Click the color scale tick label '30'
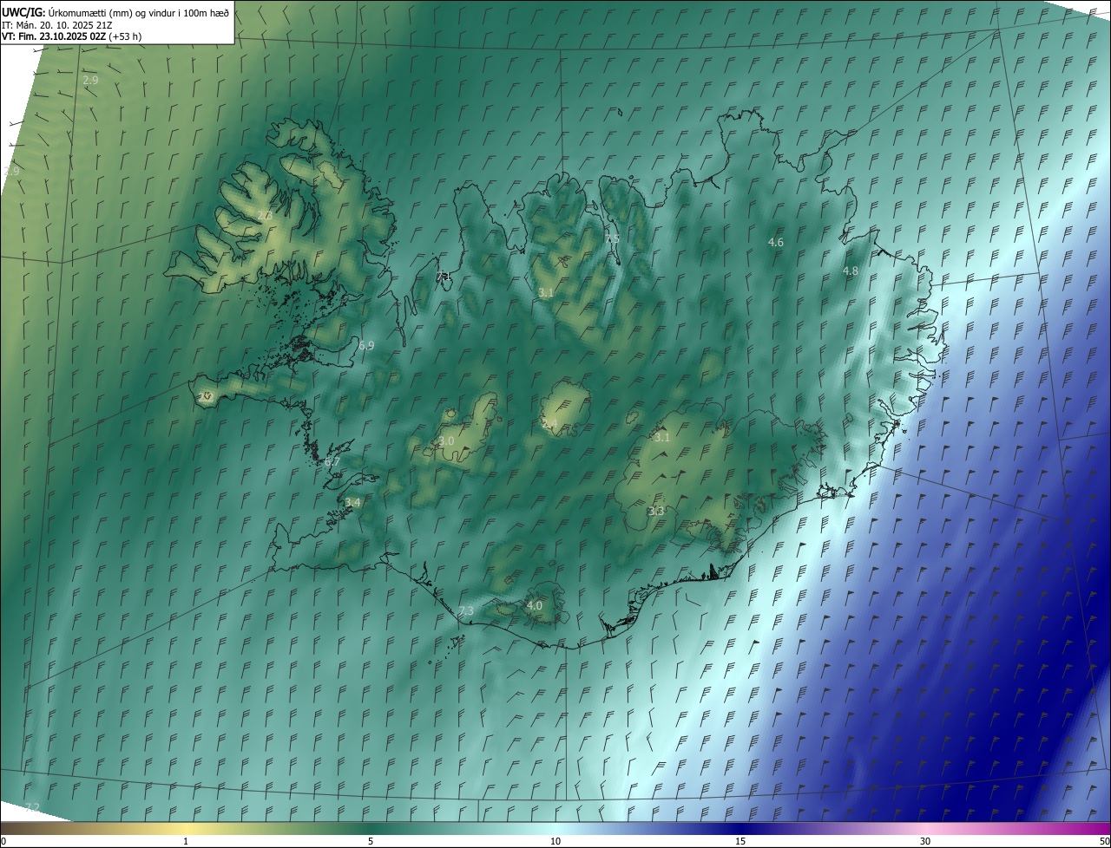The height and width of the screenshot is (848, 1111). tap(925, 841)
